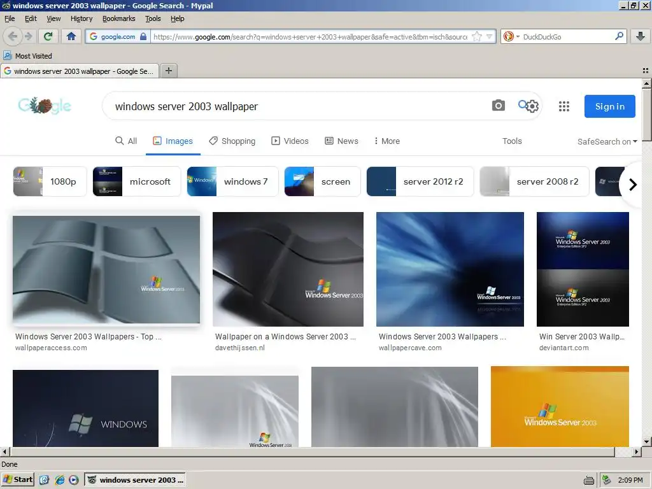652x489 pixels.
Task: Select the Images tab
Action: pos(173,141)
